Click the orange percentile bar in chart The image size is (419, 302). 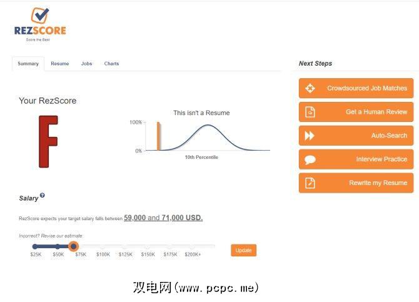[x=158, y=136]
